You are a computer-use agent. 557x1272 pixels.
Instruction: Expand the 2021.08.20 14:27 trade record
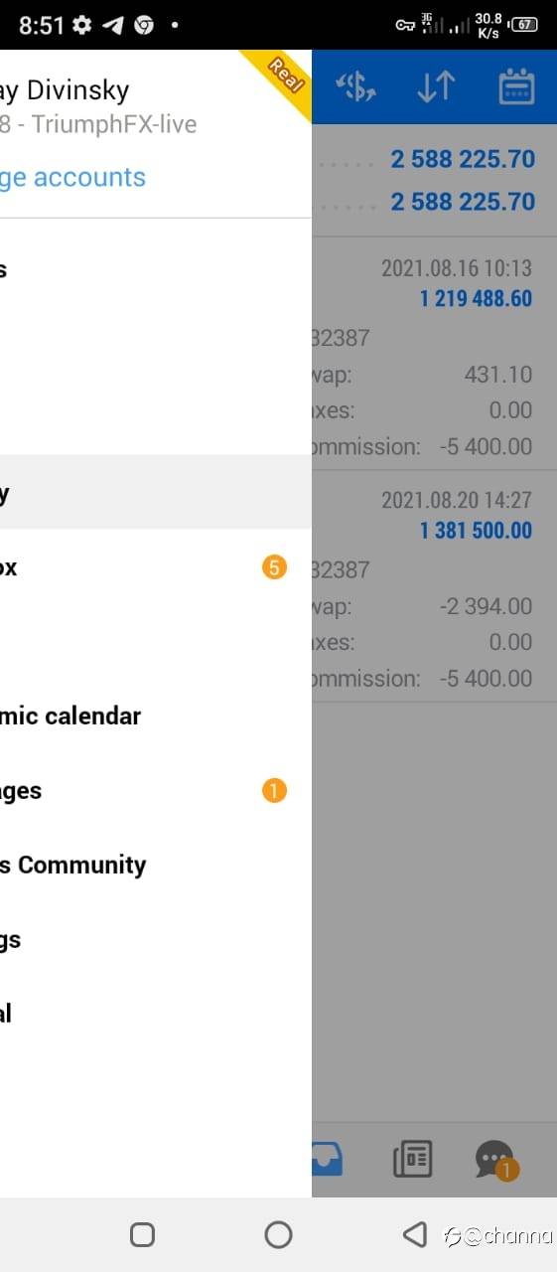pyautogui.click(x=434, y=586)
